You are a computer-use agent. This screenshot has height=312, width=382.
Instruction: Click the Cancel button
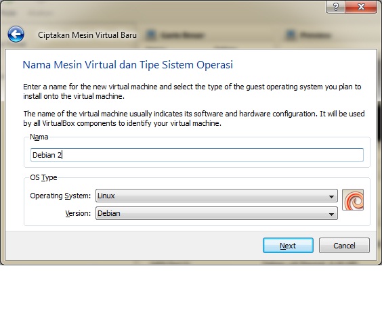coord(344,245)
